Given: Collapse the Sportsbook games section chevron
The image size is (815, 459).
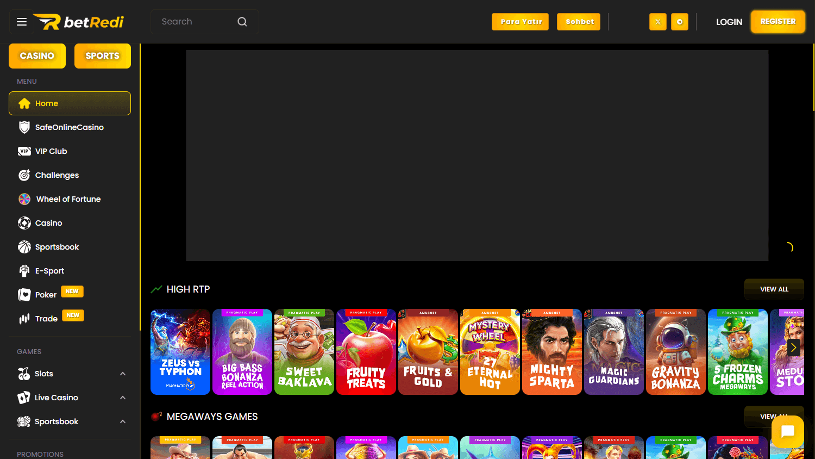Looking at the screenshot, I should click(x=123, y=421).
